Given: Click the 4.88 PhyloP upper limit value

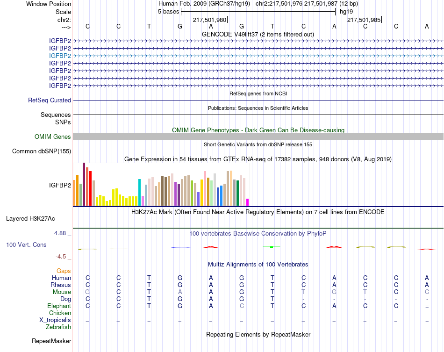Looking at the screenshot, I should click(60, 233).
